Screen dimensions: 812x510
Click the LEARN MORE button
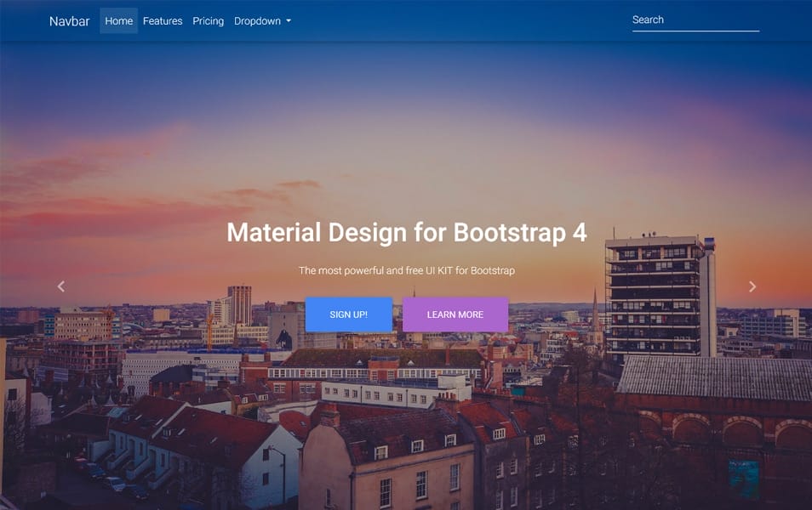pyautogui.click(x=455, y=314)
